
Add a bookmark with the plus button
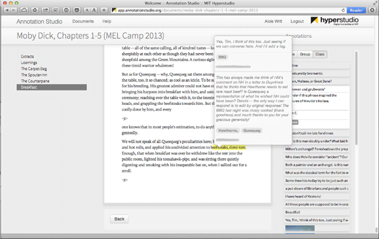pyautogui.click(x=104, y=10)
